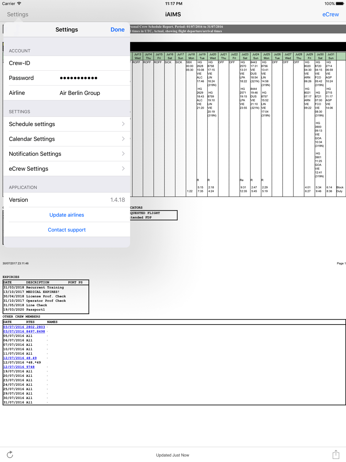Tap the 30/07/2017 23:11:46 timestamp
The image size is (346, 462).
16,263
